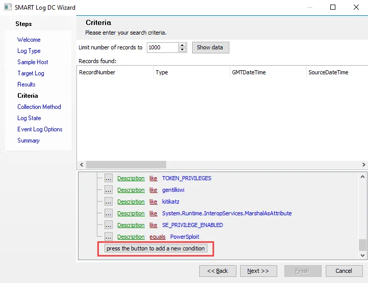Change the 'like' operator for gentilkiwi
Image resolution: width=368 pixels, height=283 pixels.
pos(153,190)
